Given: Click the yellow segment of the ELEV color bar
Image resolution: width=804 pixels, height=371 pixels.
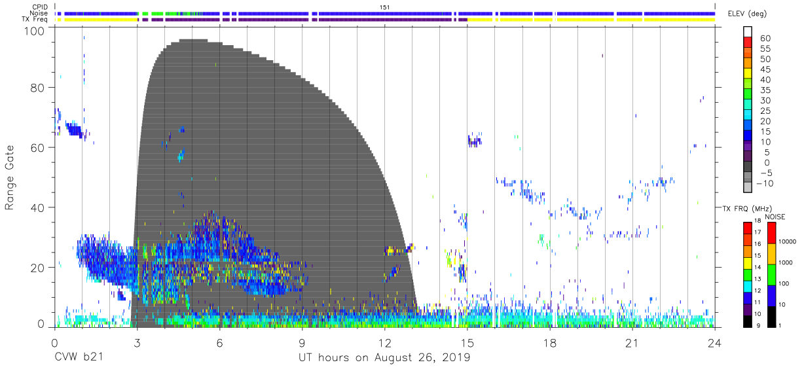Looking at the screenshot, I should coord(748,75).
